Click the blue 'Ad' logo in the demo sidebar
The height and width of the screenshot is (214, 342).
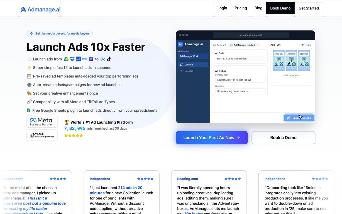[180, 44]
